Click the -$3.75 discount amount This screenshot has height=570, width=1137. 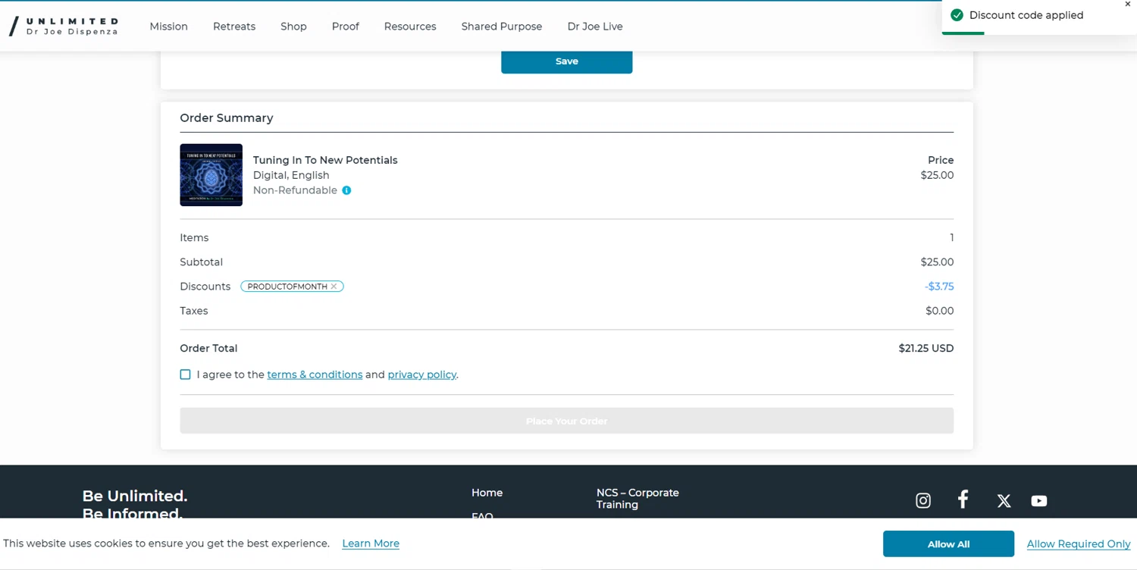point(939,287)
